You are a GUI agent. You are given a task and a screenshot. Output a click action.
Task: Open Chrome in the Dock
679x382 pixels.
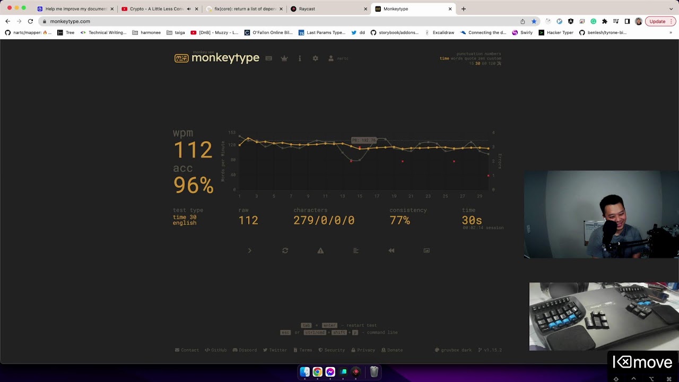(317, 372)
